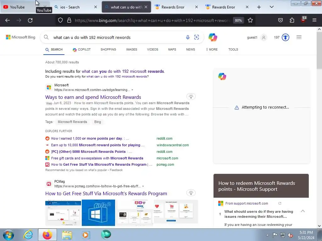Search only for the original rewords query

tap(117, 77)
